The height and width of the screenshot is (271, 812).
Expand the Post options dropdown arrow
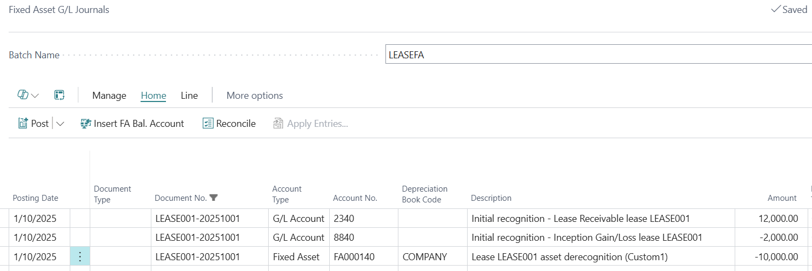coord(60,124)
